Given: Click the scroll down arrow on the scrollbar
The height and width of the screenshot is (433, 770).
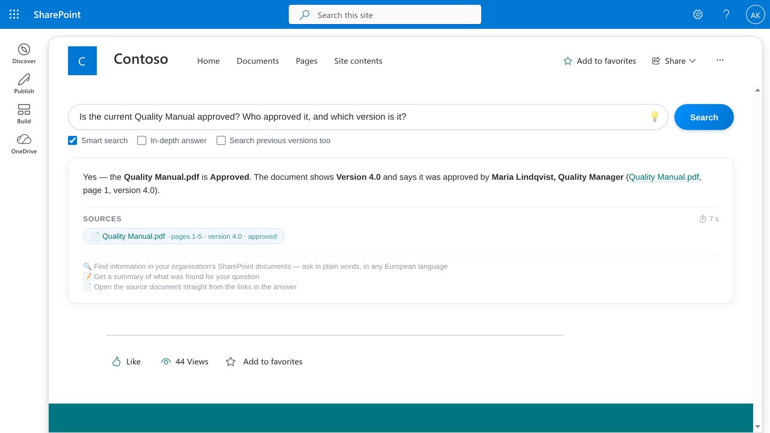Looking at the screenshot, I should click(757, 426).
